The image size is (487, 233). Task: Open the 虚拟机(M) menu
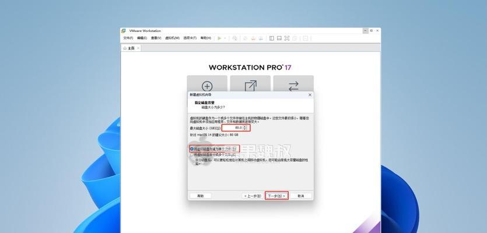(172, 38)
